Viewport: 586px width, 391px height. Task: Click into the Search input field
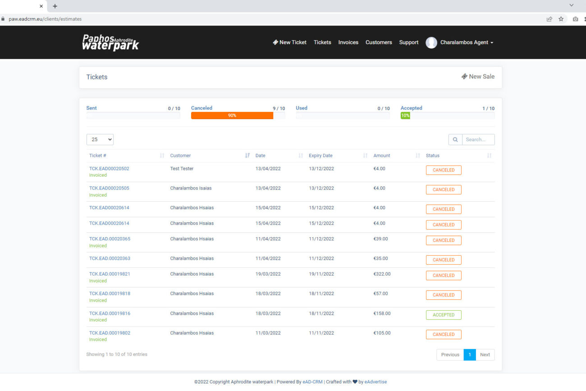tap(478, 140)
